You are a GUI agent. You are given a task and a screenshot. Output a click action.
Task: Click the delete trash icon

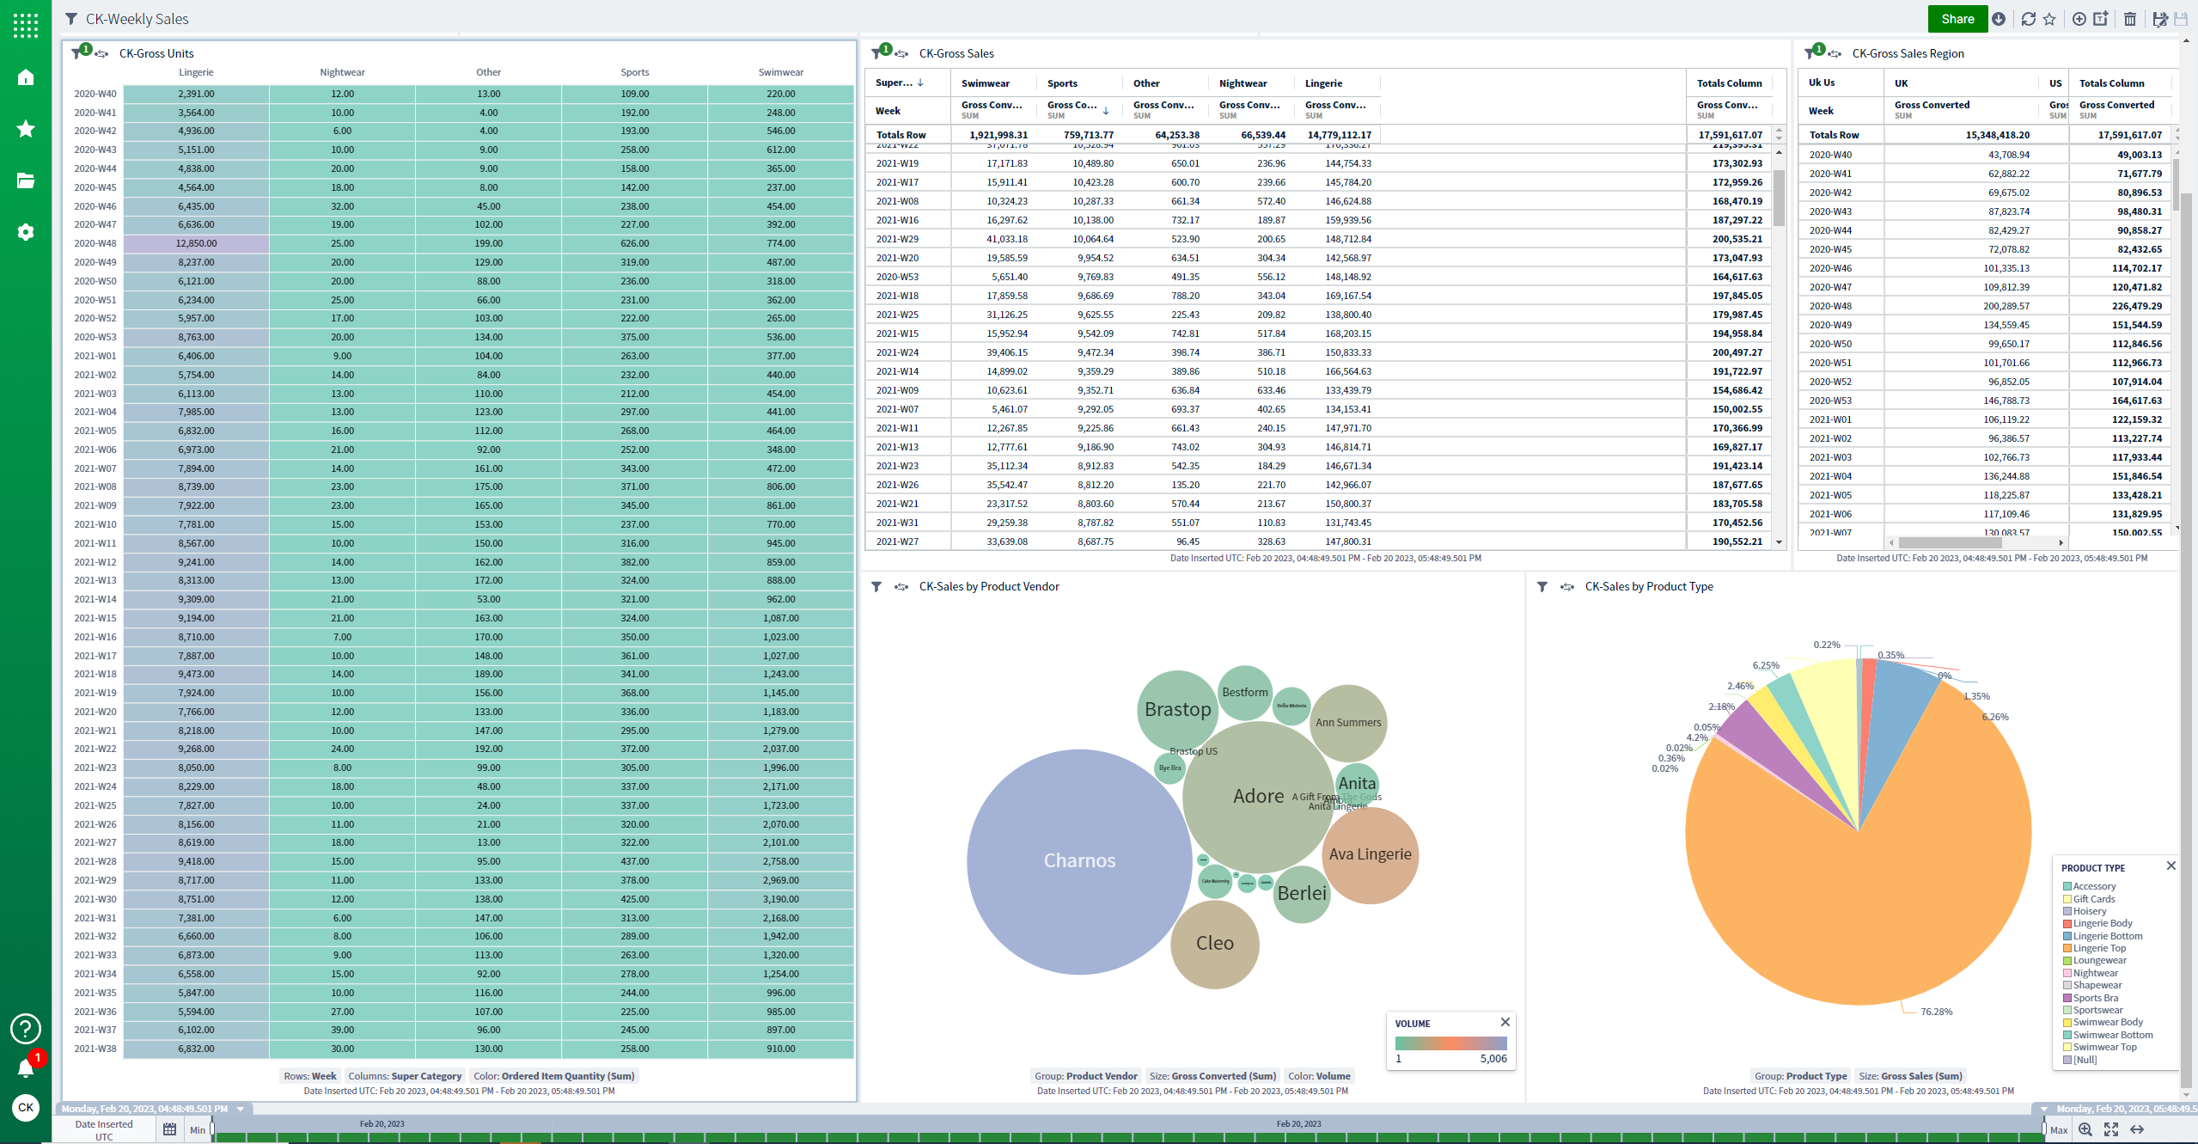click(x=2130, y=19)
